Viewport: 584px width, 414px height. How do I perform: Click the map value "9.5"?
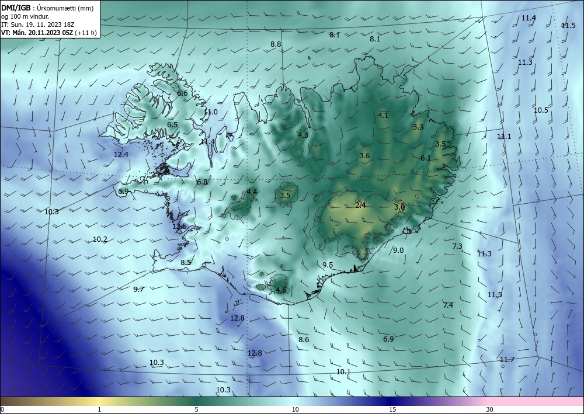(328, 265)
